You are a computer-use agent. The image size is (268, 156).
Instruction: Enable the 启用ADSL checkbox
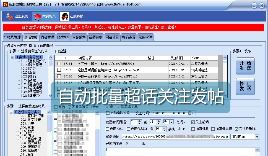coord(107,129)
